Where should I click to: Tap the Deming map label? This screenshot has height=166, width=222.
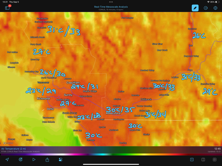pos(123,143)
